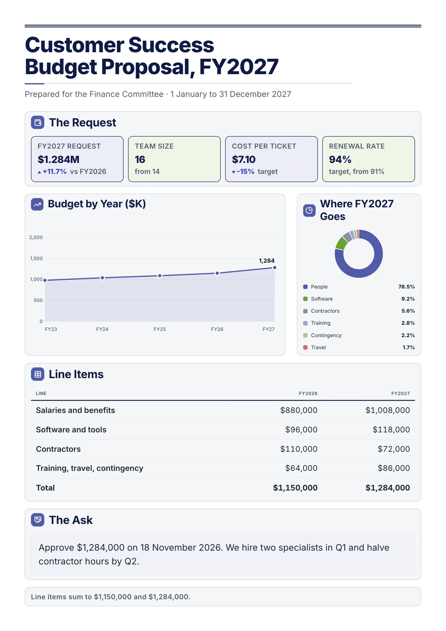Click the up arrow next to +11.7%

pos(39,172)
